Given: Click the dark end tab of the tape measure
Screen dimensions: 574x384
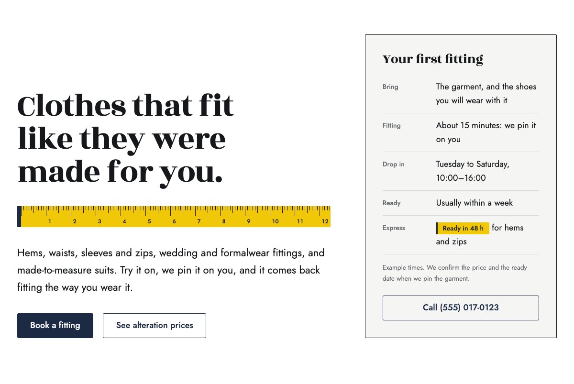Looking at the screenshot, I should pos(19,217).
